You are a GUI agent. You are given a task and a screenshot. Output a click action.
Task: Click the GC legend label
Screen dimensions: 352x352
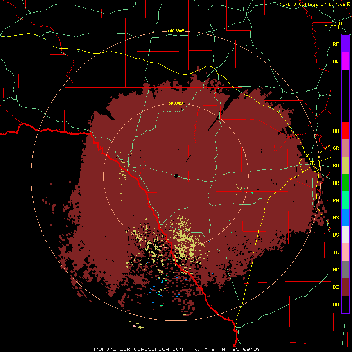click(336, 270)
